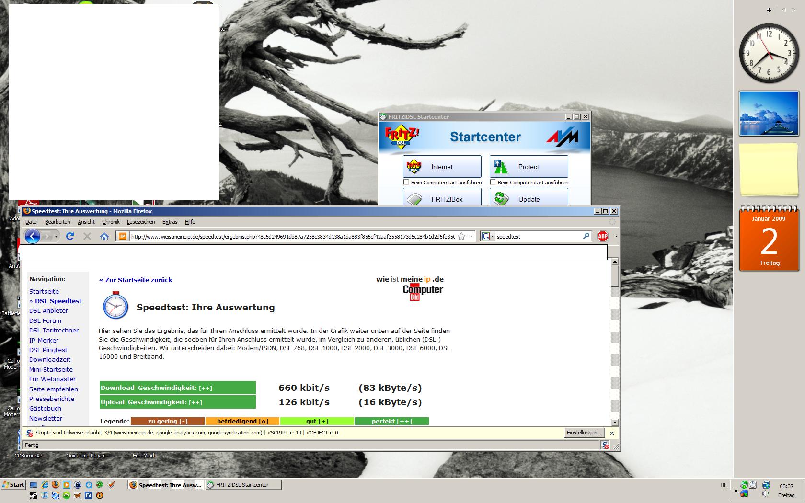Click the yellow sticky note gadget
Viewport: 805px width, 503px height.
coord(769,170)
